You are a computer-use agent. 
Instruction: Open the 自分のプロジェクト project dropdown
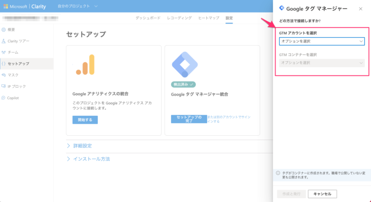point(77,6)
